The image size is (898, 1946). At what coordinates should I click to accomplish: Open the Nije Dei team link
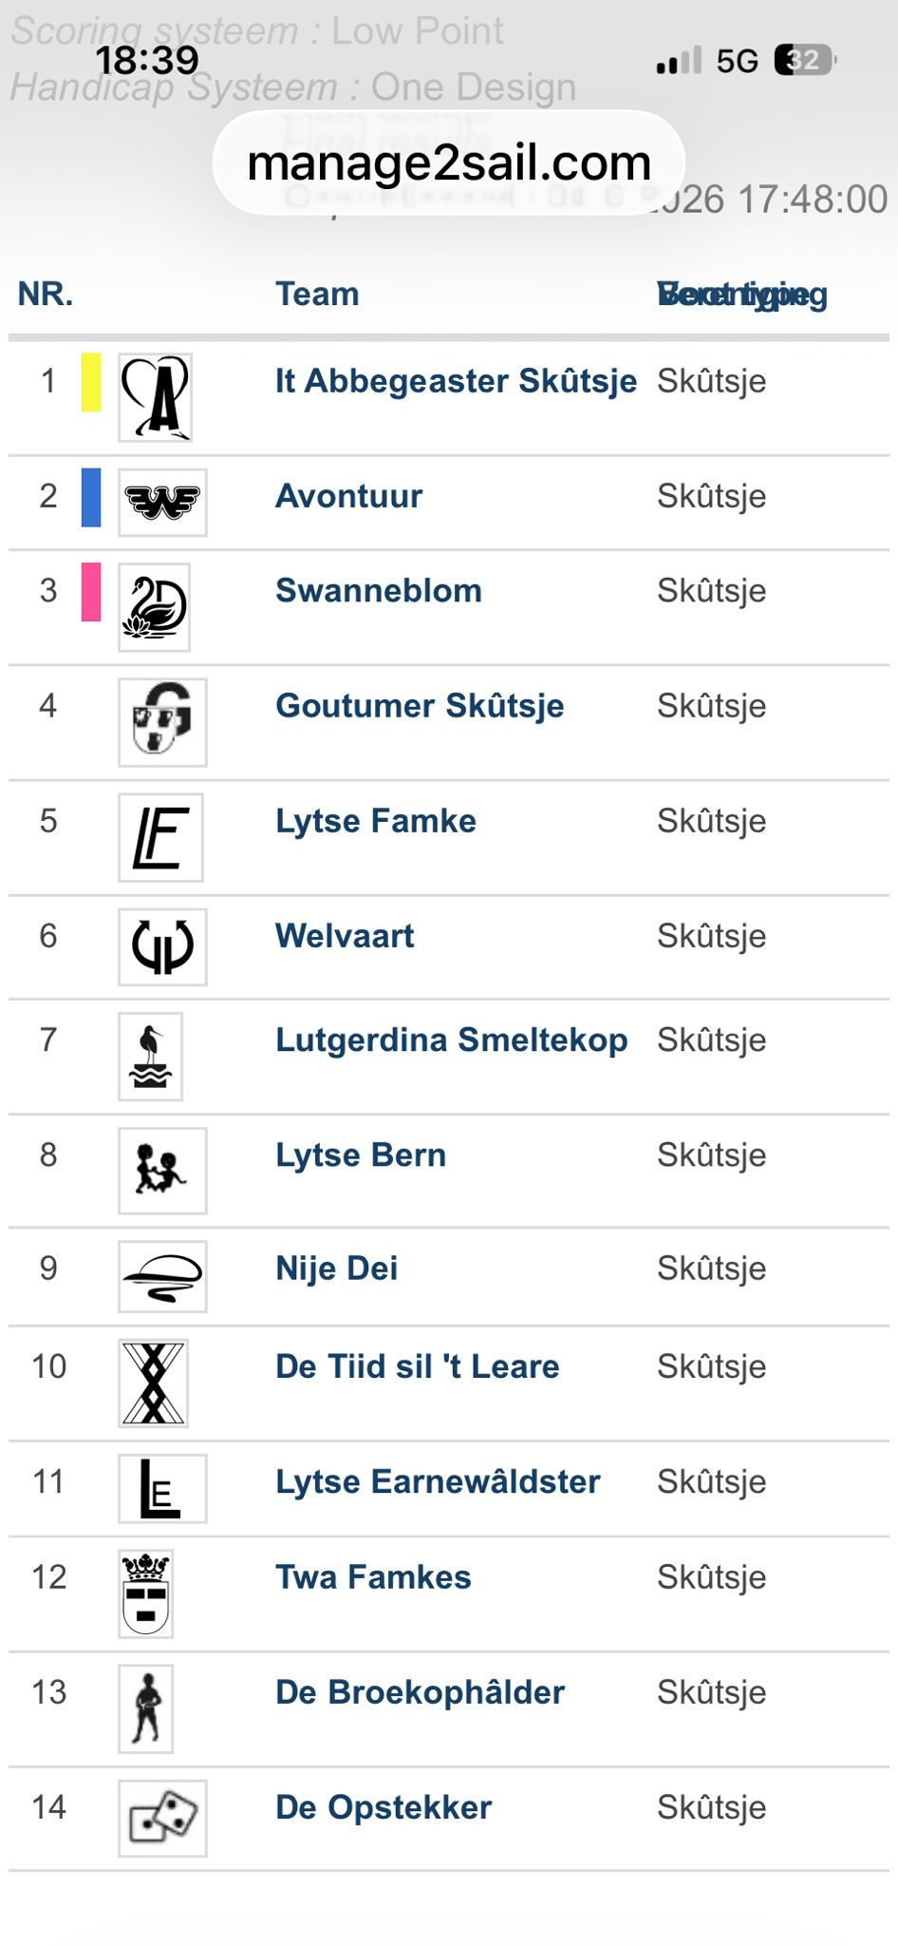tap(336, 1269)
